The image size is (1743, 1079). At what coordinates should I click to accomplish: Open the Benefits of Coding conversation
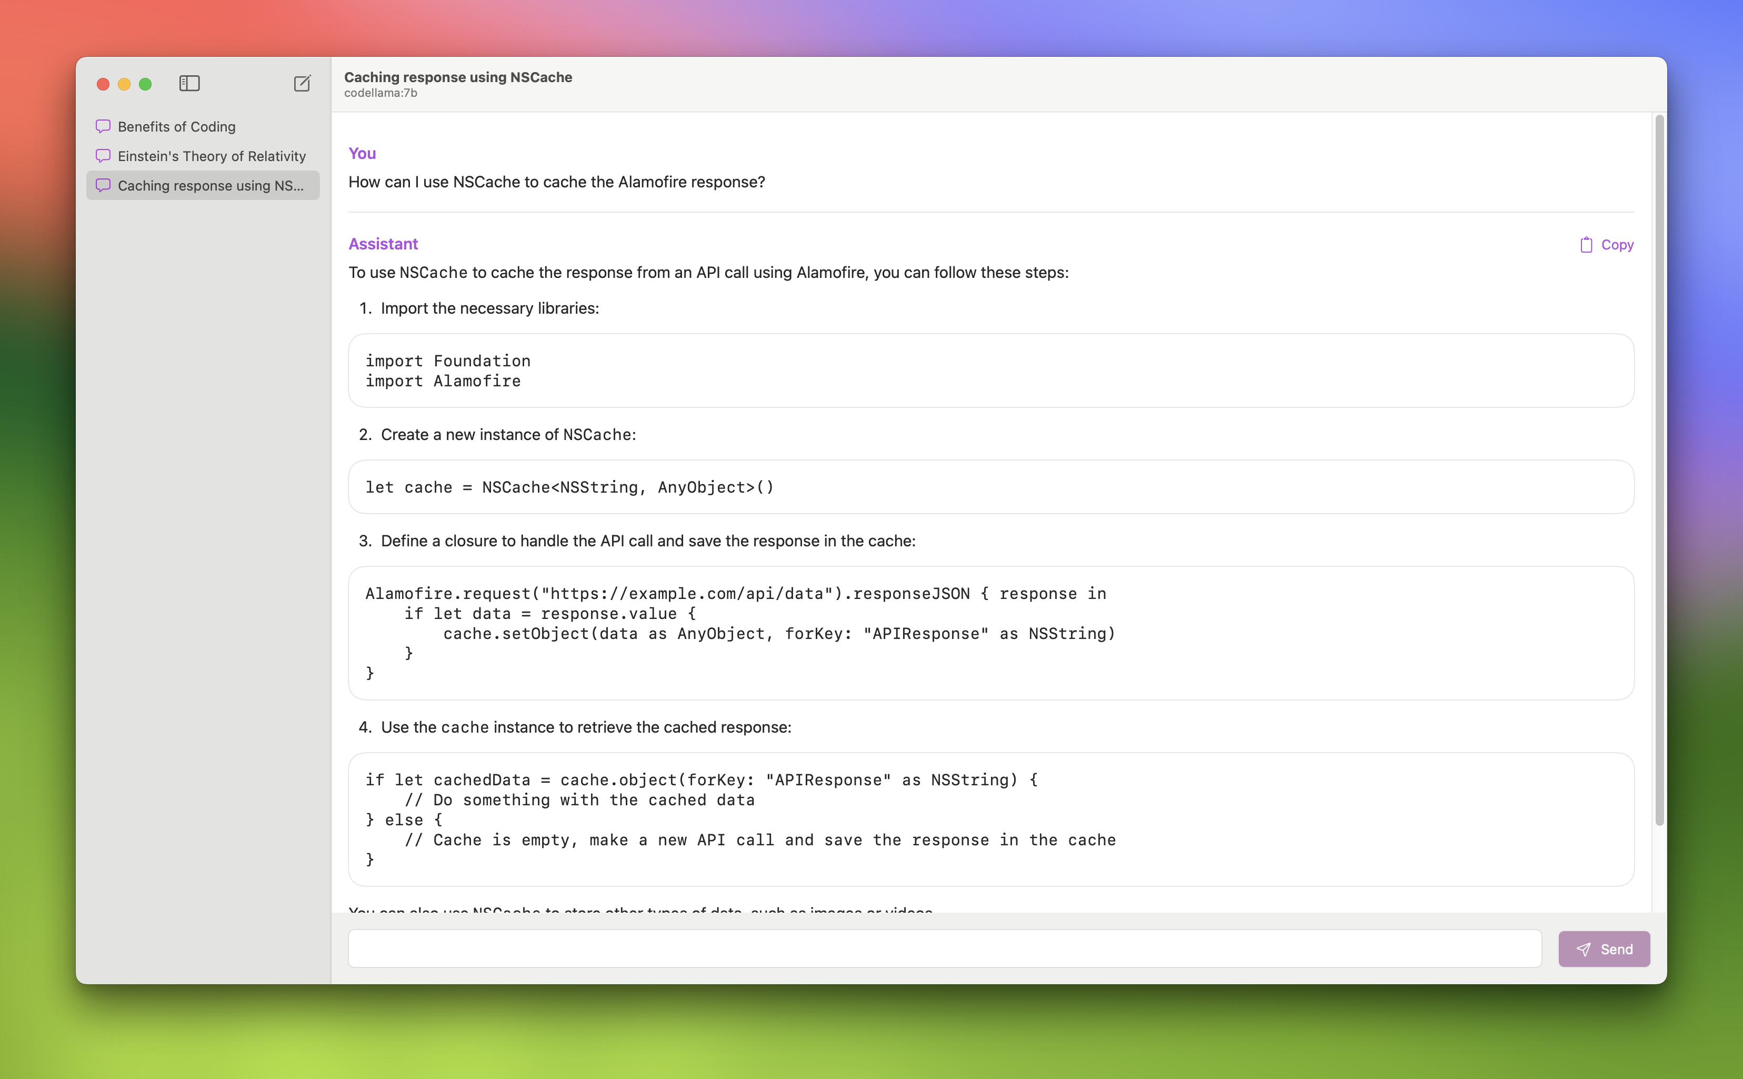[176, 126]
